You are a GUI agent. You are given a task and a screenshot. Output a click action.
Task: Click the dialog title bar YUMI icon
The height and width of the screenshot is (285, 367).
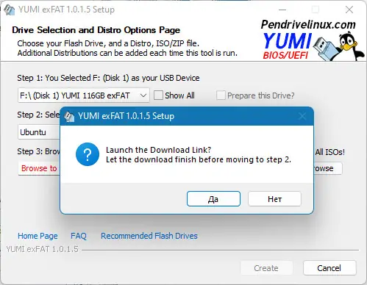69,116
